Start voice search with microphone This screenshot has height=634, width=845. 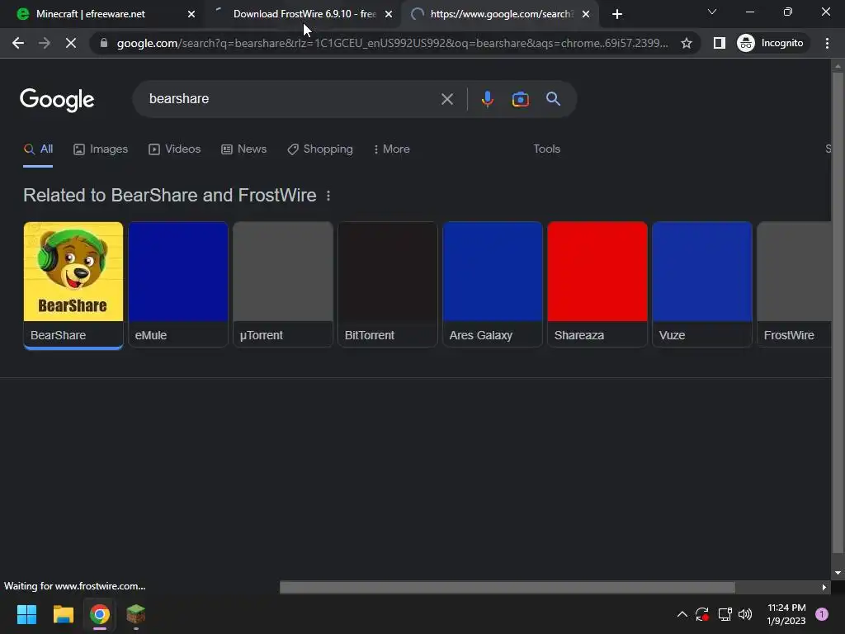(x=487, y=99)
